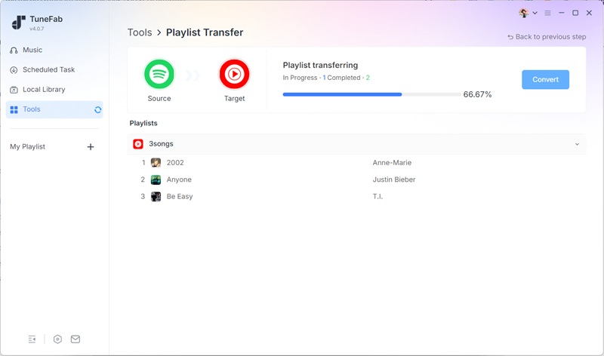Click the 66.67% progress value
This screenshot has height=356, width=604.
(x=477, y=95)
